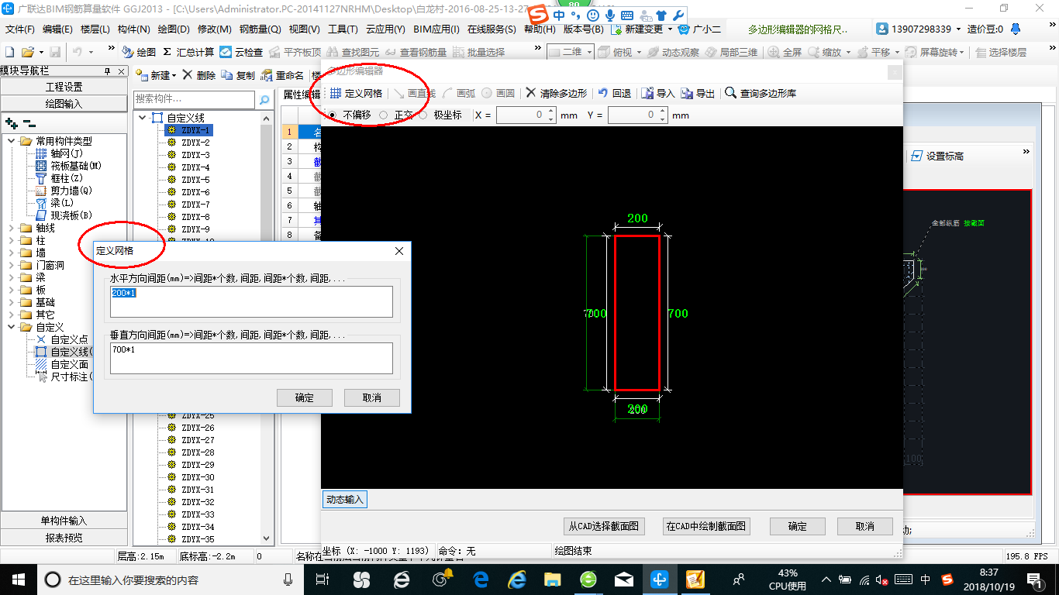Open the 二维 view mode dropdown
The width and height of the screenshot is (1059, 595).
pos(590,52)
